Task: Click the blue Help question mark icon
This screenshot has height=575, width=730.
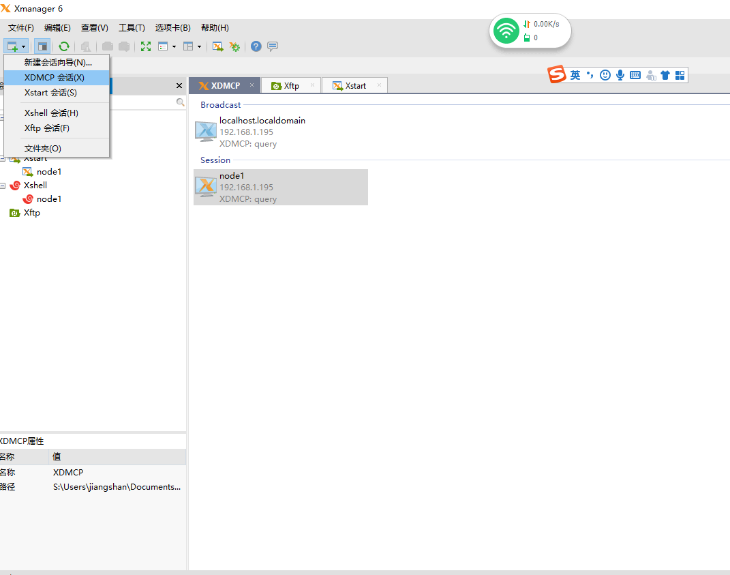Action: tap(256, 46)
